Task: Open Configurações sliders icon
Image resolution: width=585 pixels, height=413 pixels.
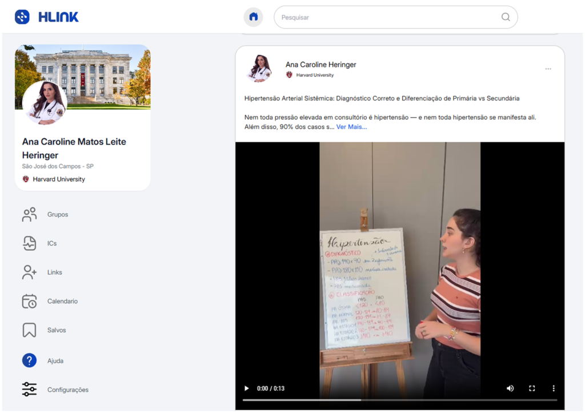Action: tap(29, 390)
